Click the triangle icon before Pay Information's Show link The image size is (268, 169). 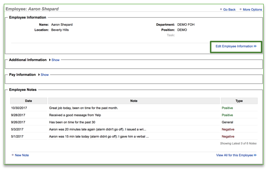tap(39, 75)
